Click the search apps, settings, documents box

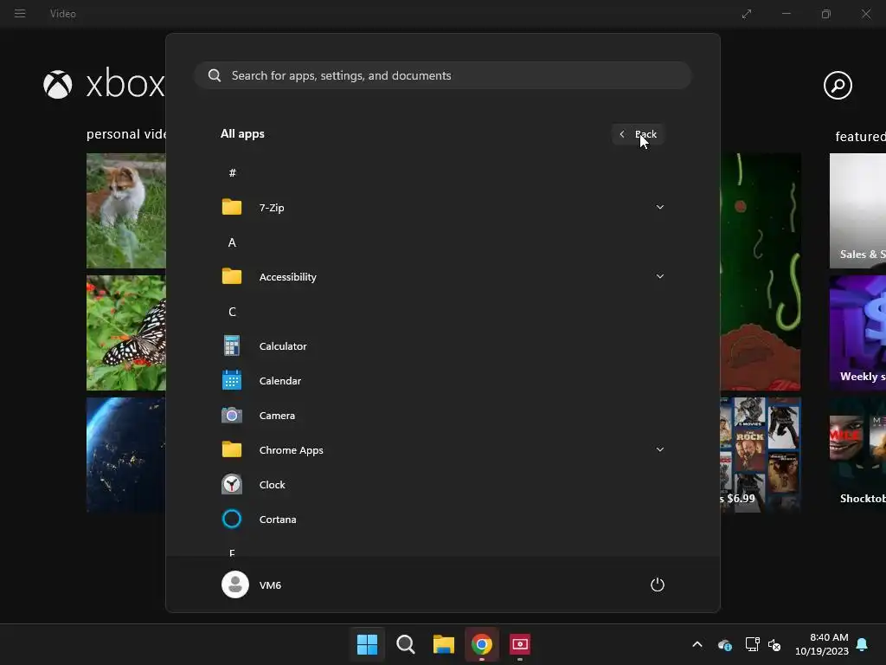point(442,75)
